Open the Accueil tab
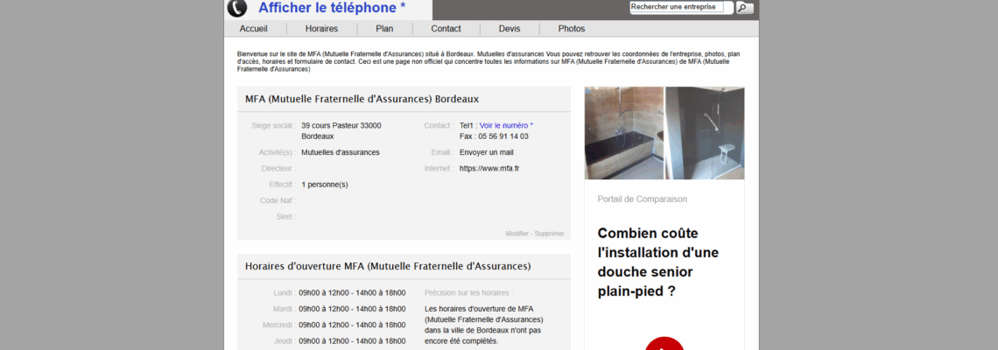The image size is (998, 350). 254,28
